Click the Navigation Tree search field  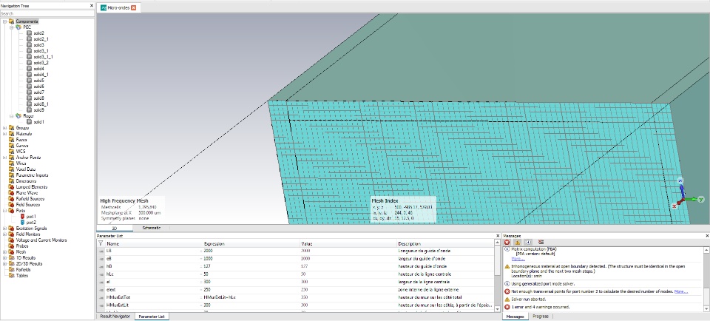(44, 13)
